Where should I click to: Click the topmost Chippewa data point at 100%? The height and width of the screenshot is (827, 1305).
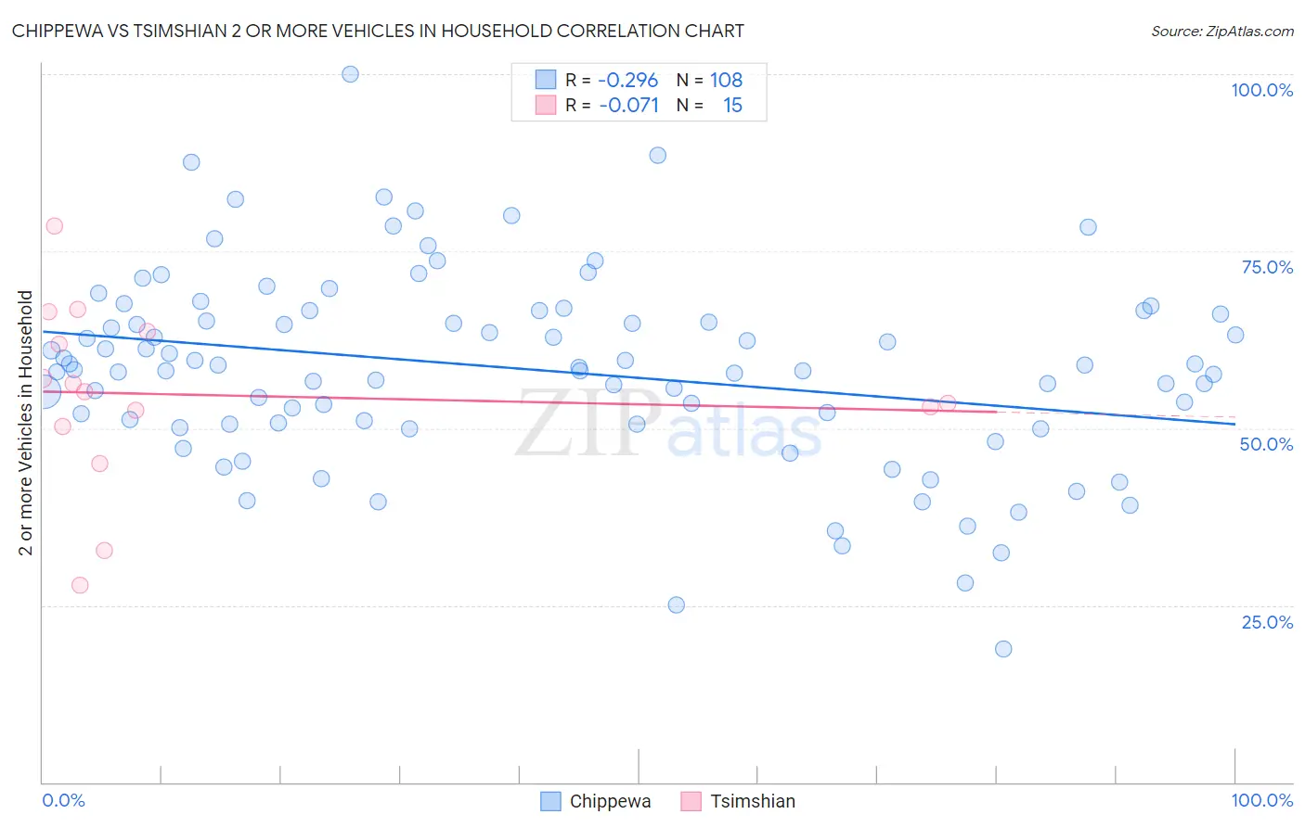point(350,74)
